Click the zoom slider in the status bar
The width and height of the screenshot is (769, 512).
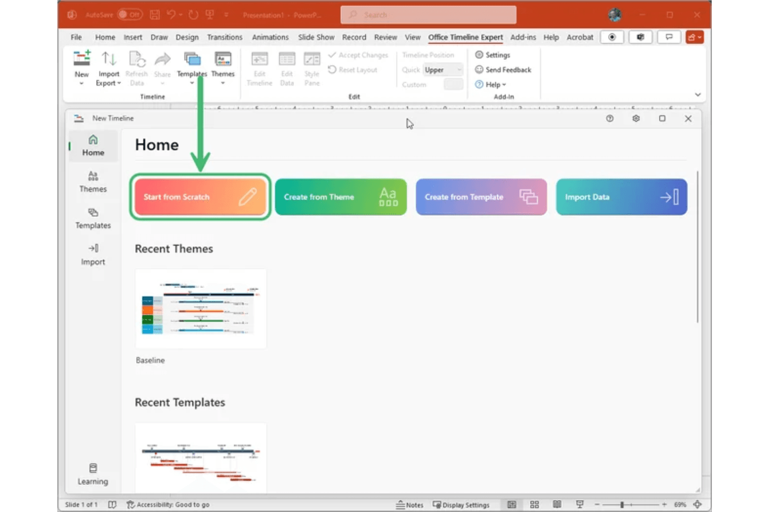click(x=630, y=505)
